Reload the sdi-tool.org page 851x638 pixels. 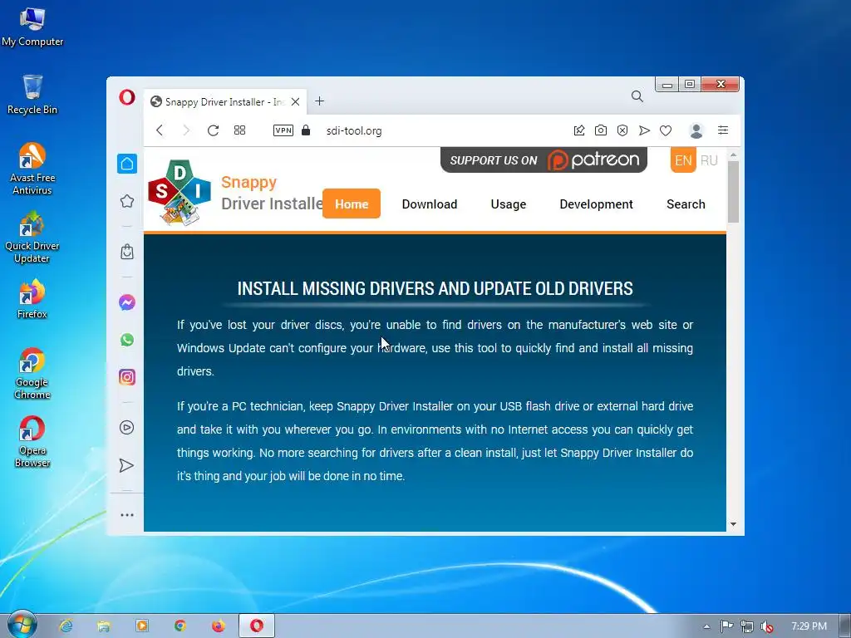click(x=213, y=130)
